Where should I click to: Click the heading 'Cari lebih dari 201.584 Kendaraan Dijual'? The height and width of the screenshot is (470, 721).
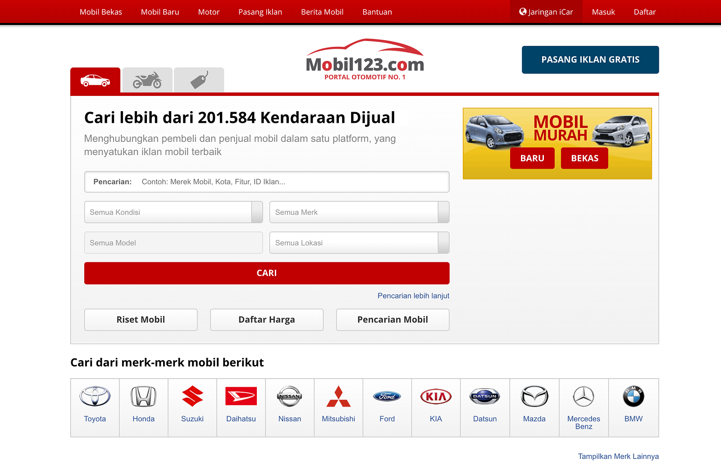pyautogui.click(x=240, y=117)
